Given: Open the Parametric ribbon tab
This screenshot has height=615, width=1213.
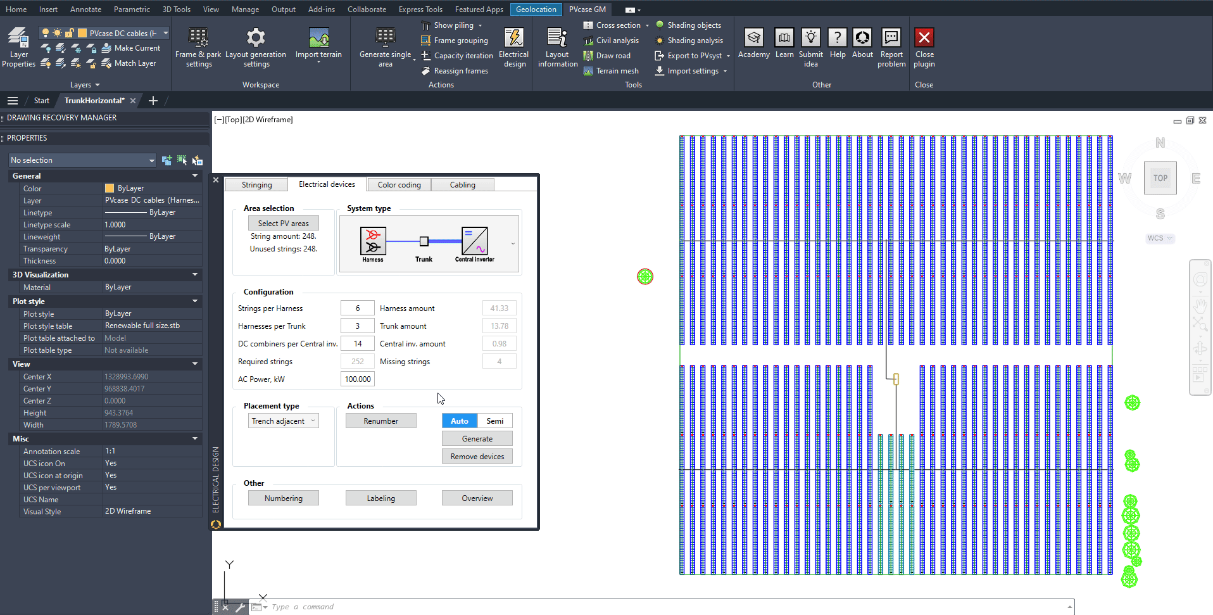Looking at the screenshot, I should [x=132, y=10].
